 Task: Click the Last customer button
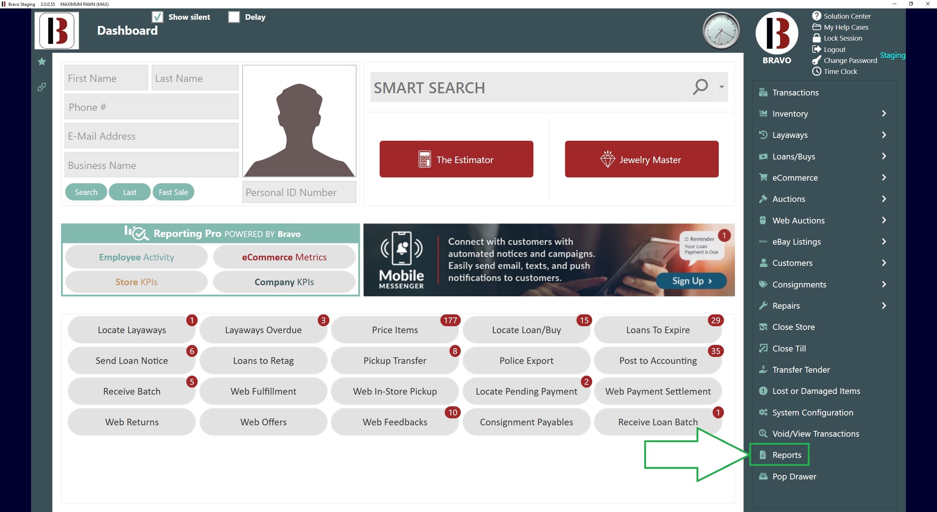pyautogui.click(x=130, y=192)
